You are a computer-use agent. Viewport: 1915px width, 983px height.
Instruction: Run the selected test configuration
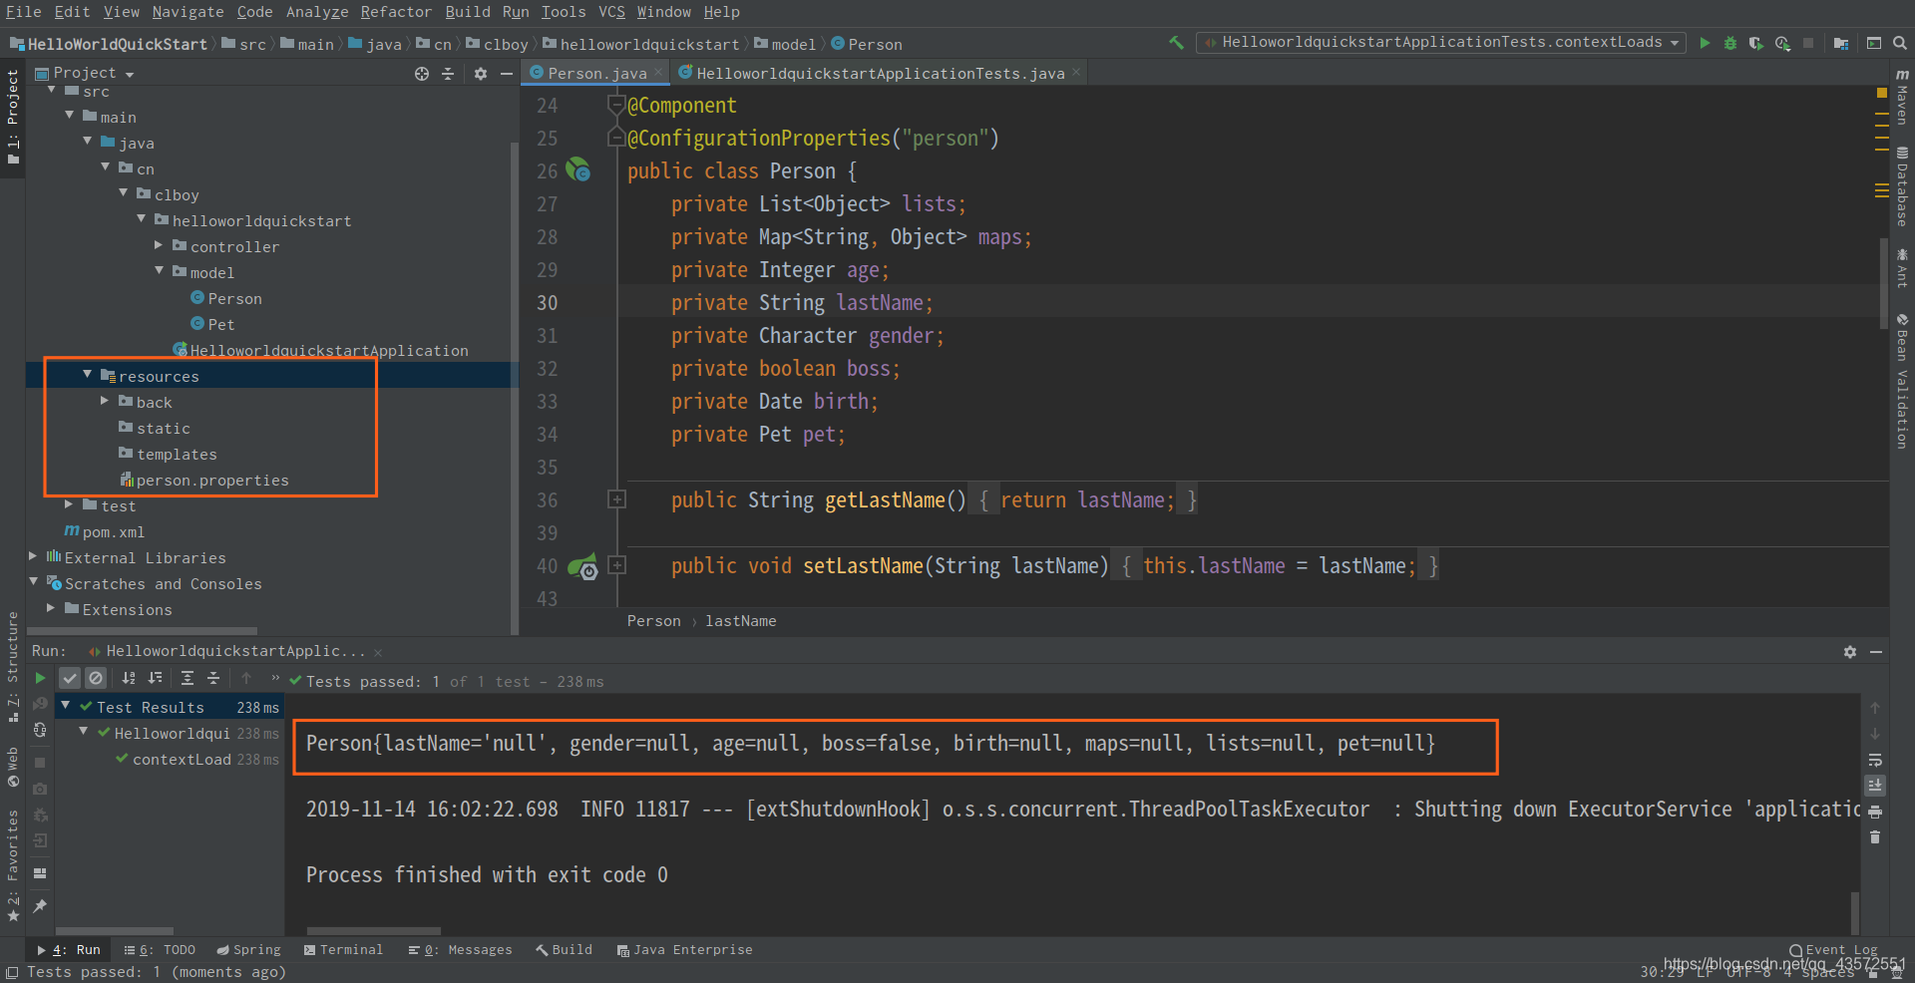coord(1705,43)
